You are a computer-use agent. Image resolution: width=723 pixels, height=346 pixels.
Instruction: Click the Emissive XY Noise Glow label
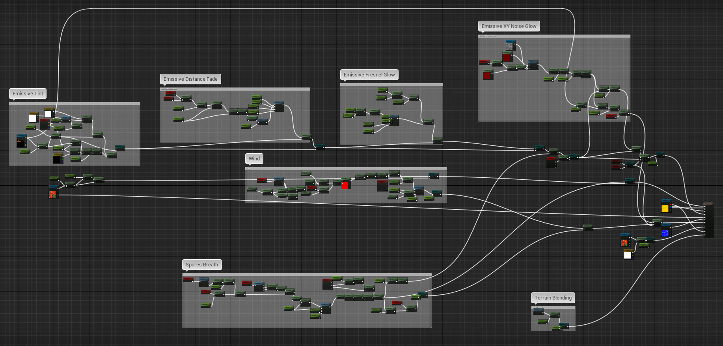point(509,26)
